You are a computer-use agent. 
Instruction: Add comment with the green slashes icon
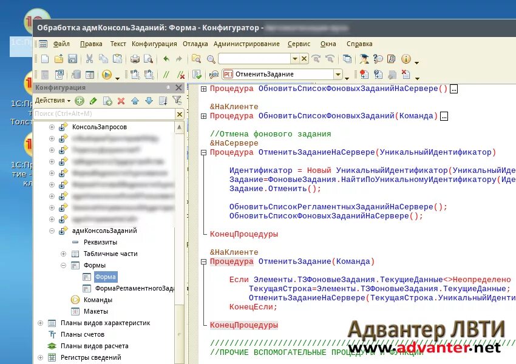click(x=166, y=75)
